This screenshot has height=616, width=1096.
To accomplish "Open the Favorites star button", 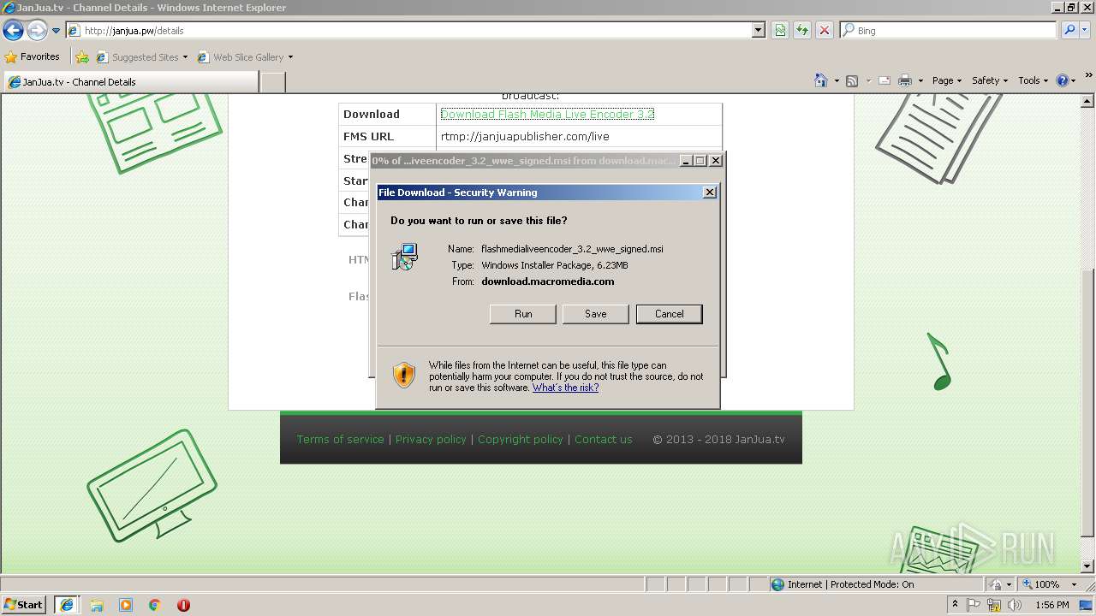I will pos(33,57).
